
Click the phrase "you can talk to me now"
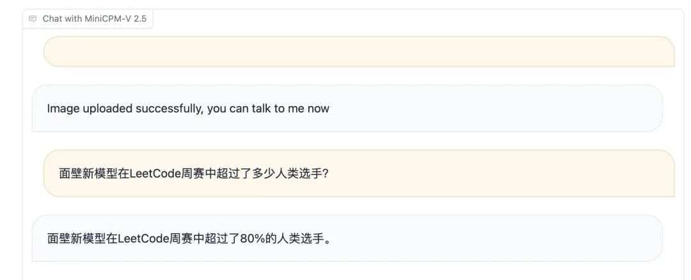[268, 108]
